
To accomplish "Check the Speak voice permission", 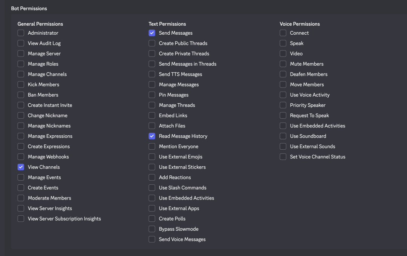I will click(283, 43).
